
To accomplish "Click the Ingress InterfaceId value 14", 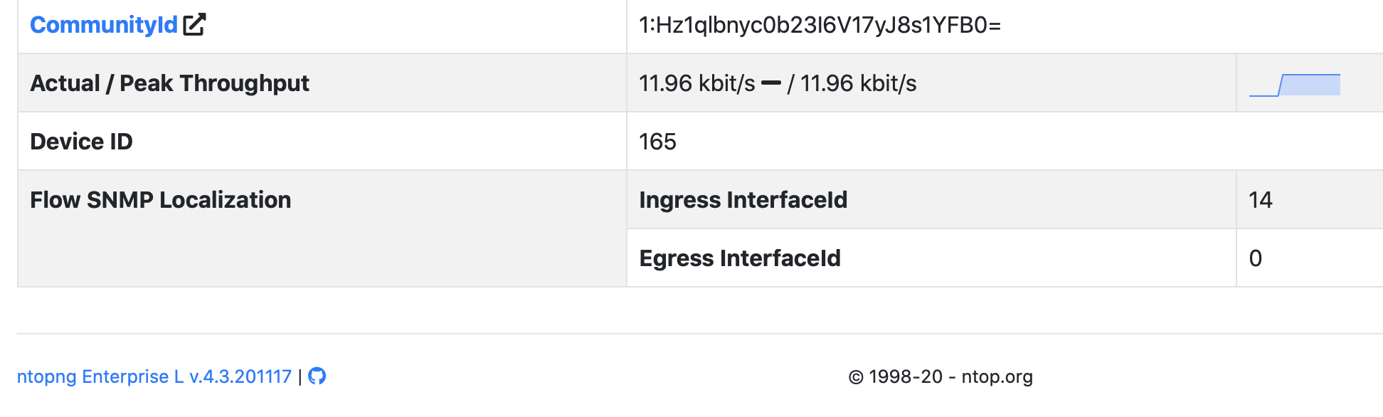I will [1261, 200].
